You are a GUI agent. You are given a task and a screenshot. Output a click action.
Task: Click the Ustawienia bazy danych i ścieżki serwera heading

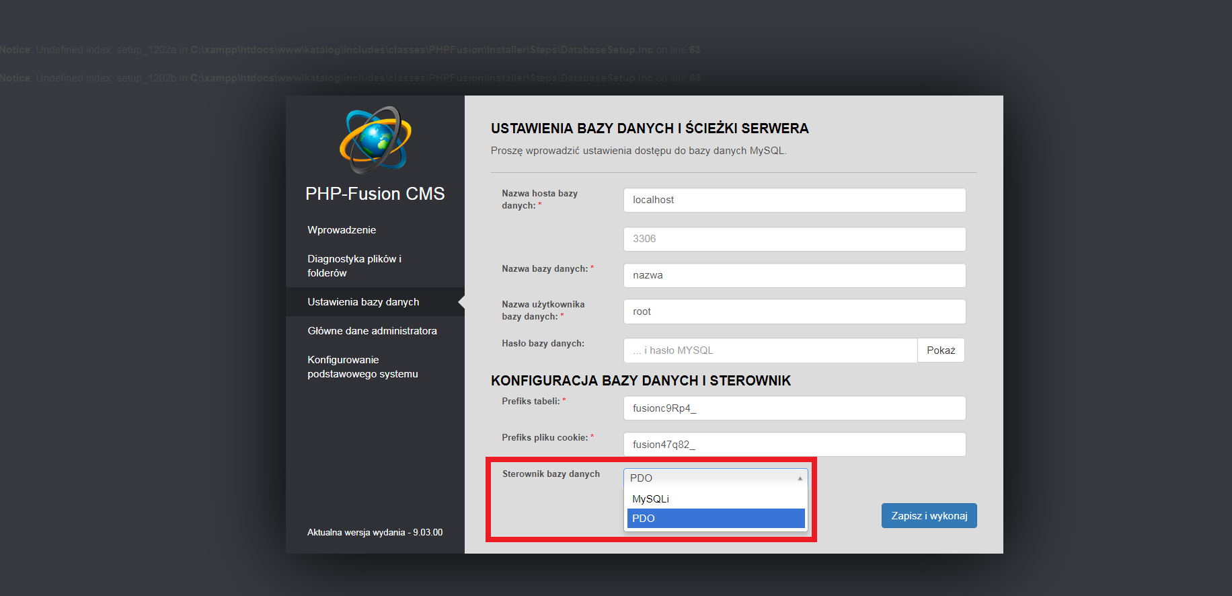click(x=650, y=128)
